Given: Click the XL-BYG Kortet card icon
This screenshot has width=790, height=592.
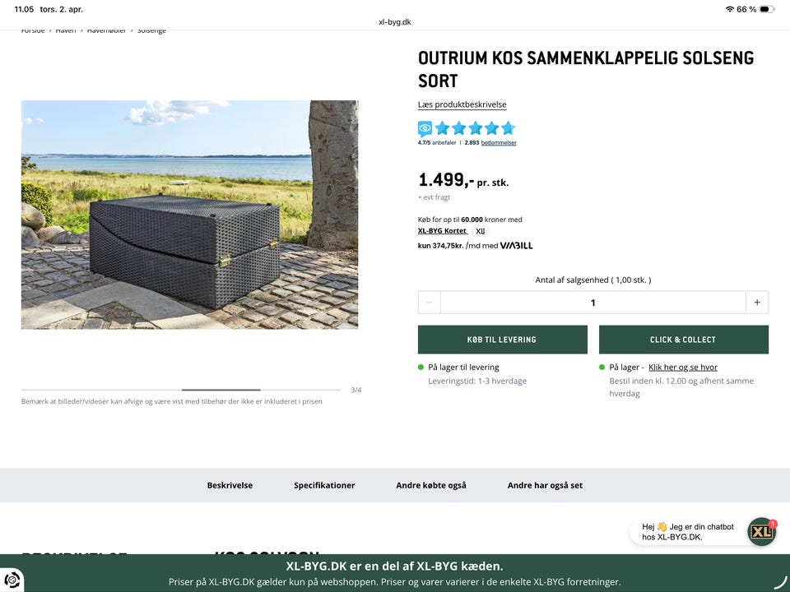Looking at the screenshot, I should click(480, 231).
